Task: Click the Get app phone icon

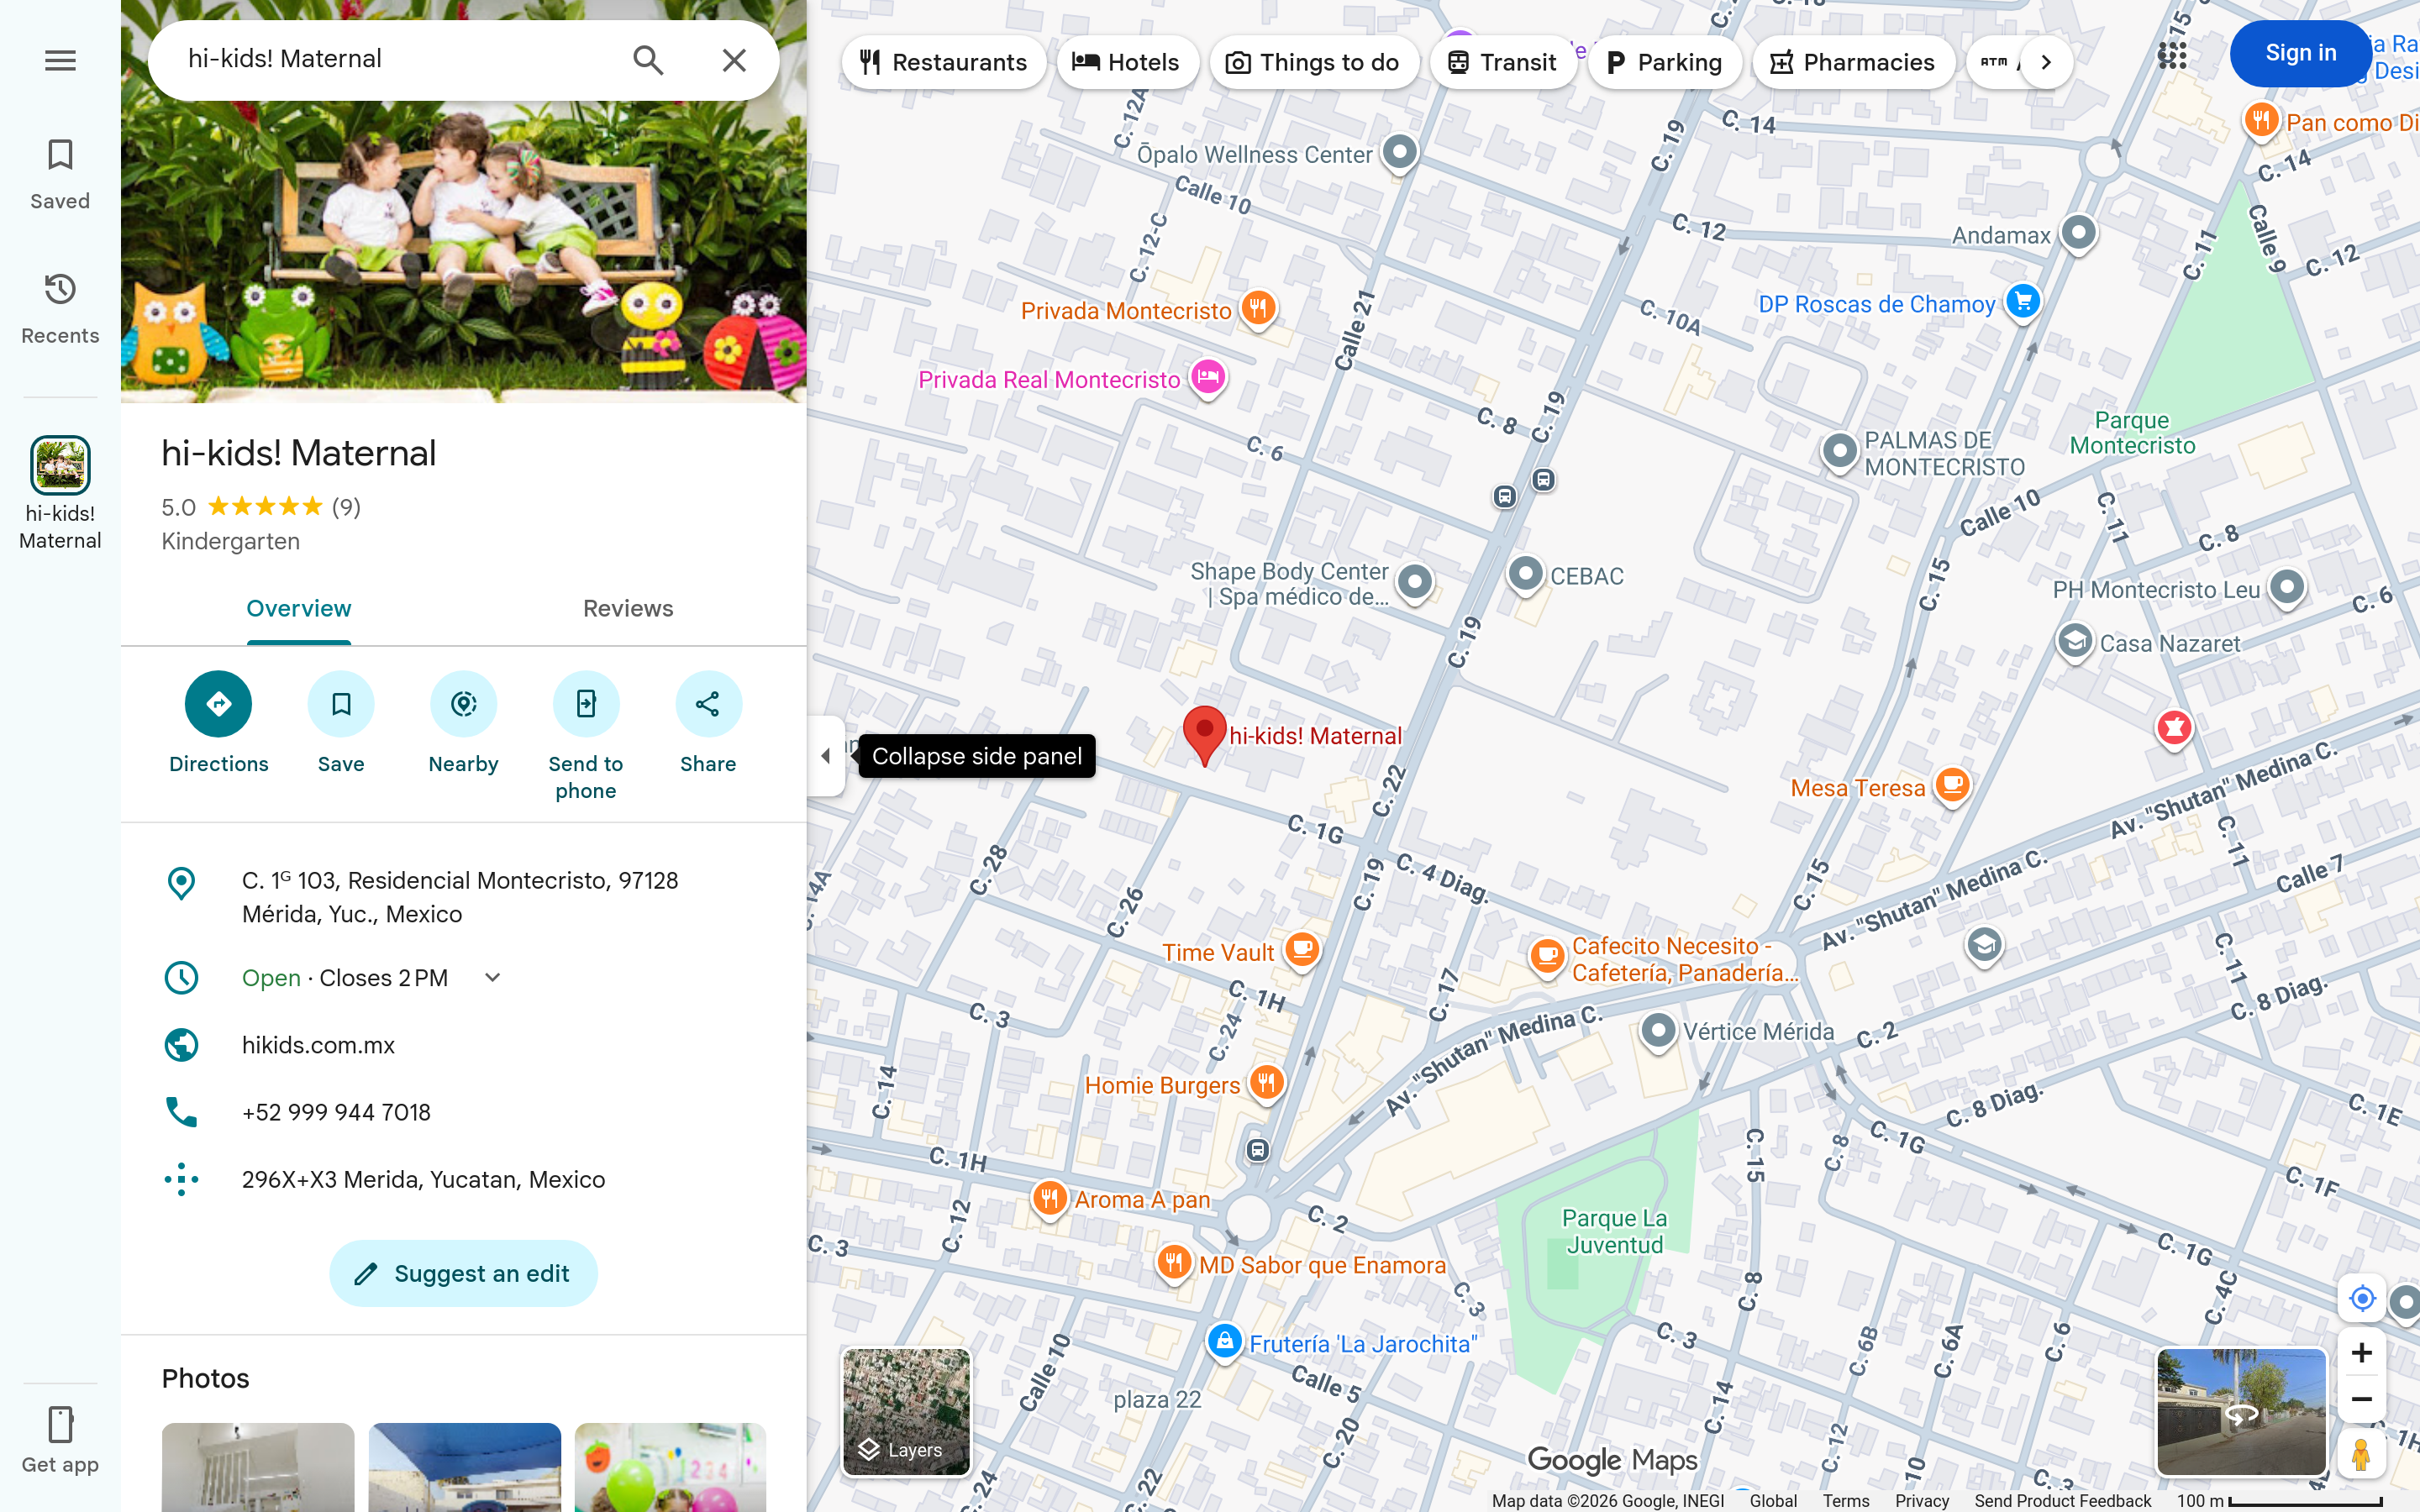Action: coord(60,1424)
